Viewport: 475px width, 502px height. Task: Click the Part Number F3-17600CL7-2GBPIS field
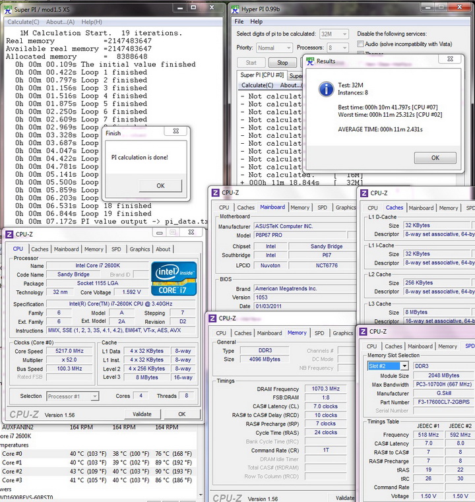point(443,402)
